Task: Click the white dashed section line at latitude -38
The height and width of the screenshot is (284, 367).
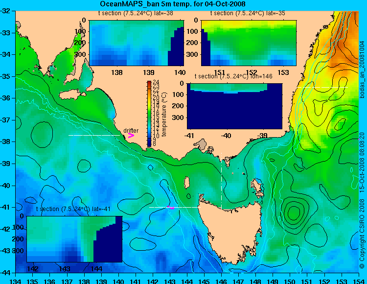Action: click(94, 135)
